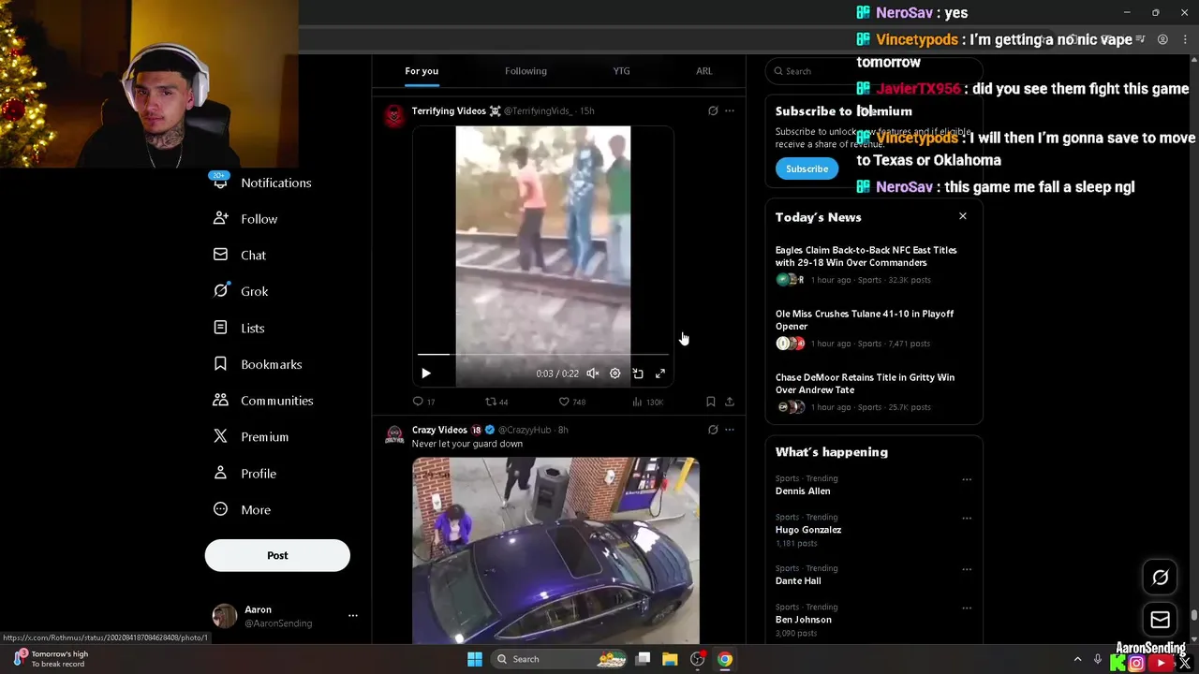This screenshot has height=674, width=1199.
Task: Open Eagles NFC East Titles news story
Action: pyautogui.click(x=873, y=265)
